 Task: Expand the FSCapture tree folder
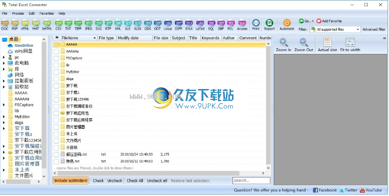4,105
